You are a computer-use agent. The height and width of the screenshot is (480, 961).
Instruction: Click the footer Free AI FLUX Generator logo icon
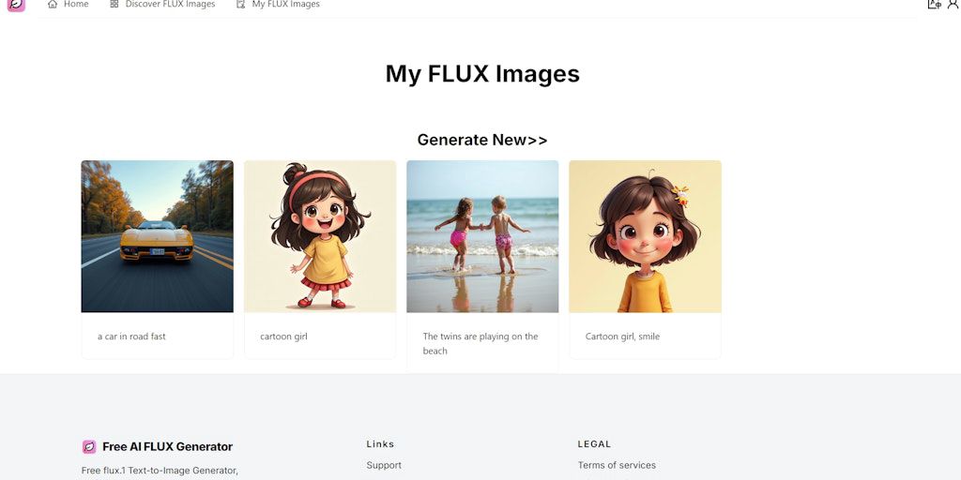[89, 447]
